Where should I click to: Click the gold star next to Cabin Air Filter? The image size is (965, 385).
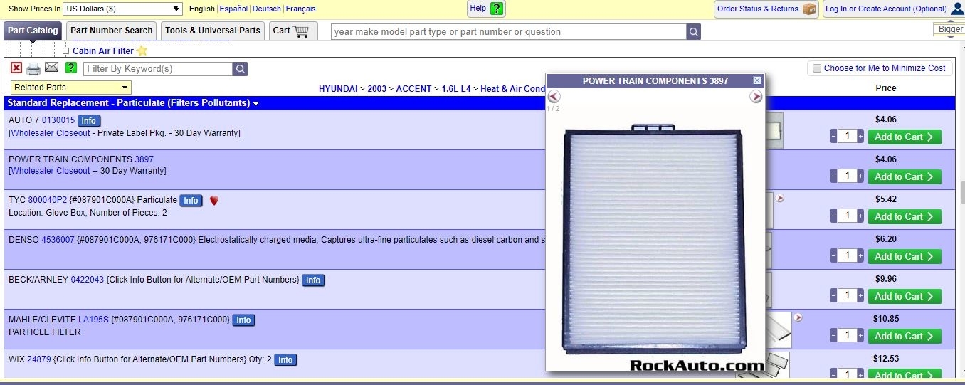pos(142,51)
